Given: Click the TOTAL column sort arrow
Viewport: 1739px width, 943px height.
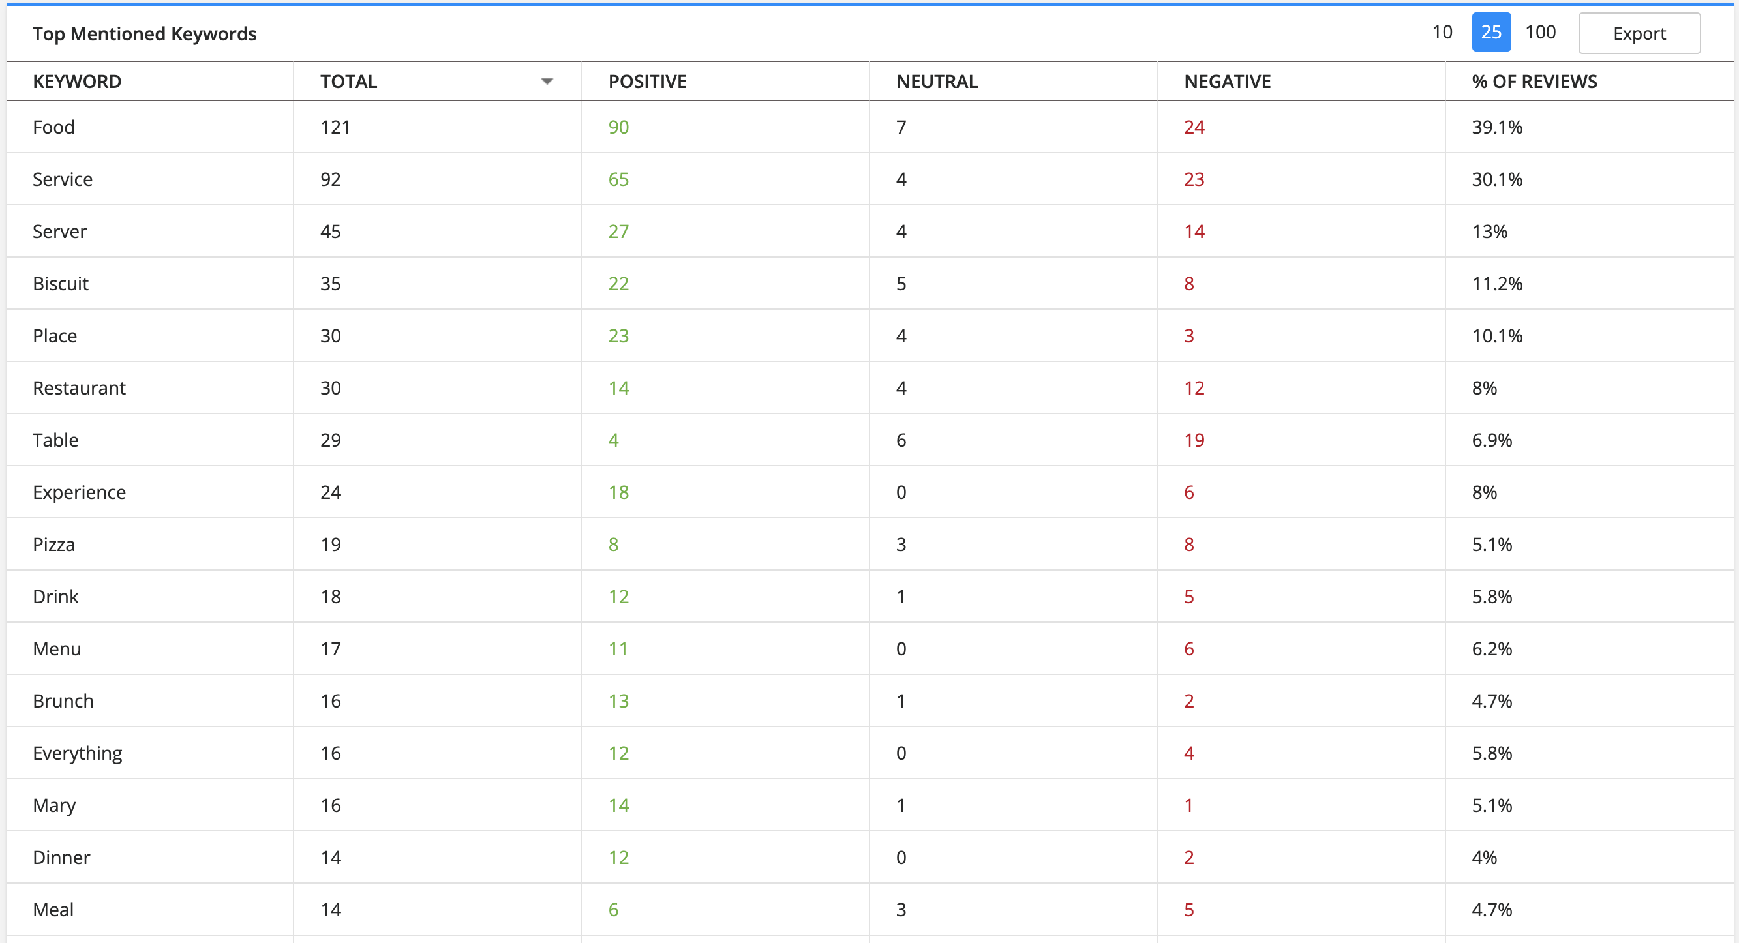Looking at the screenshot, I should coord(547,82).
